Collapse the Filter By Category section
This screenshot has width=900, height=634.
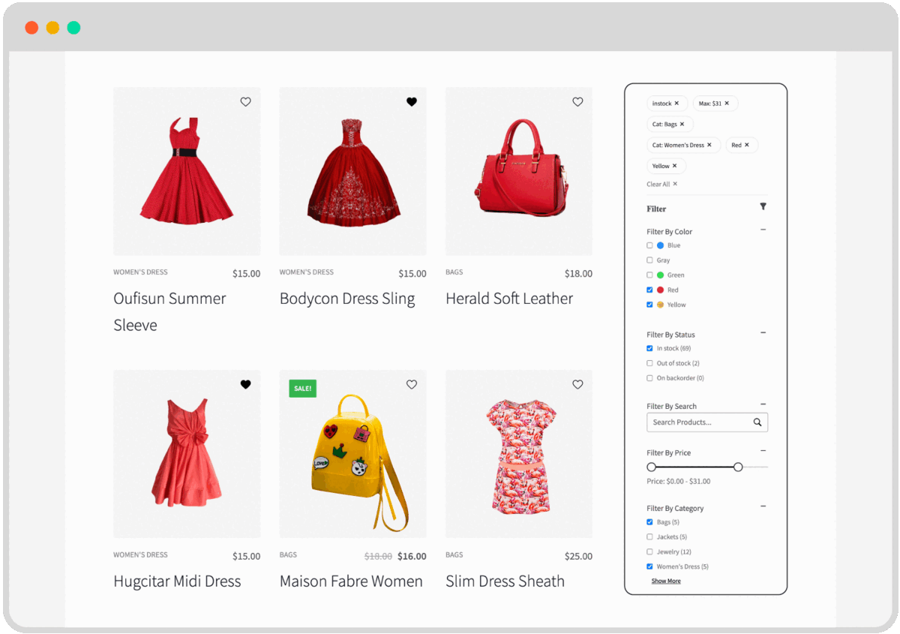(763, 506)
